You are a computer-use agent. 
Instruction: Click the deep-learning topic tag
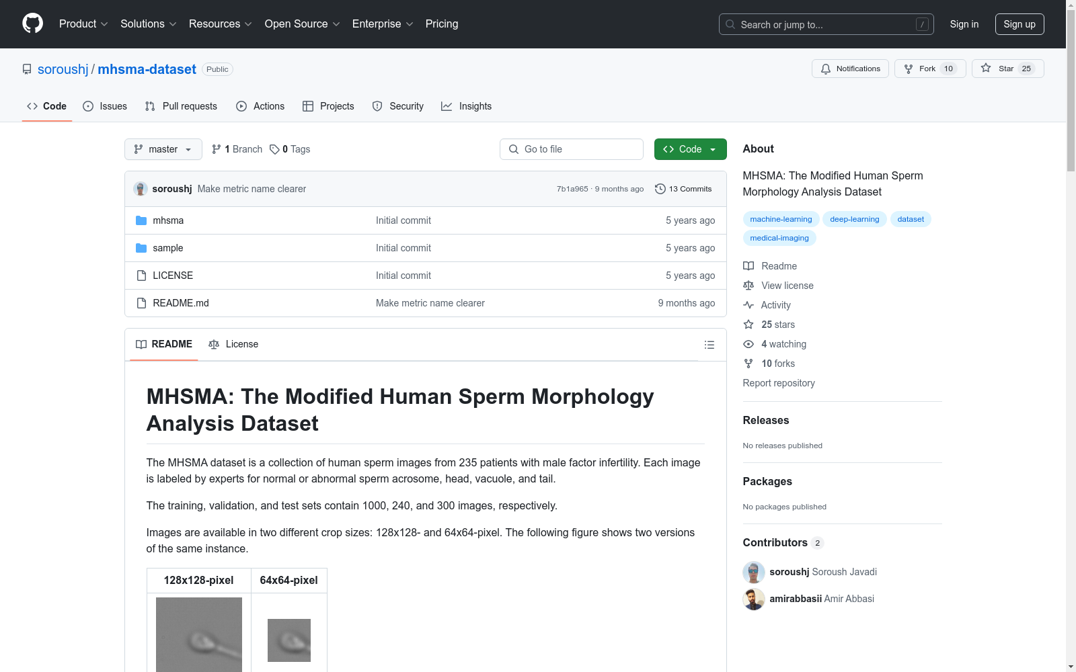coord(855,219)
